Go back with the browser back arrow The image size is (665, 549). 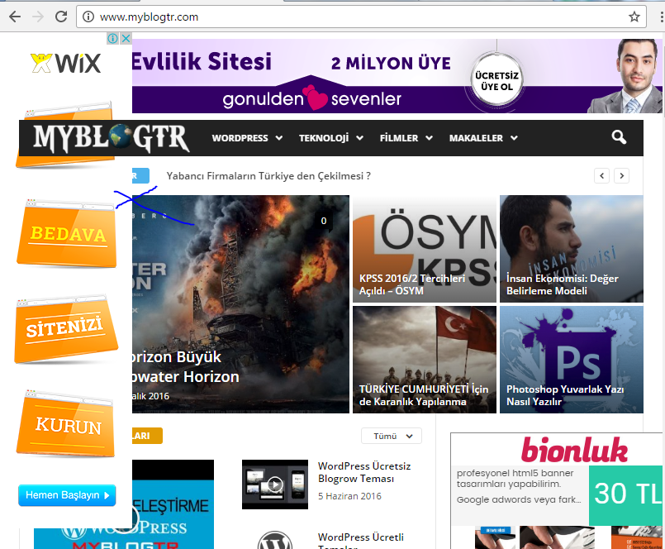point(14,17)
